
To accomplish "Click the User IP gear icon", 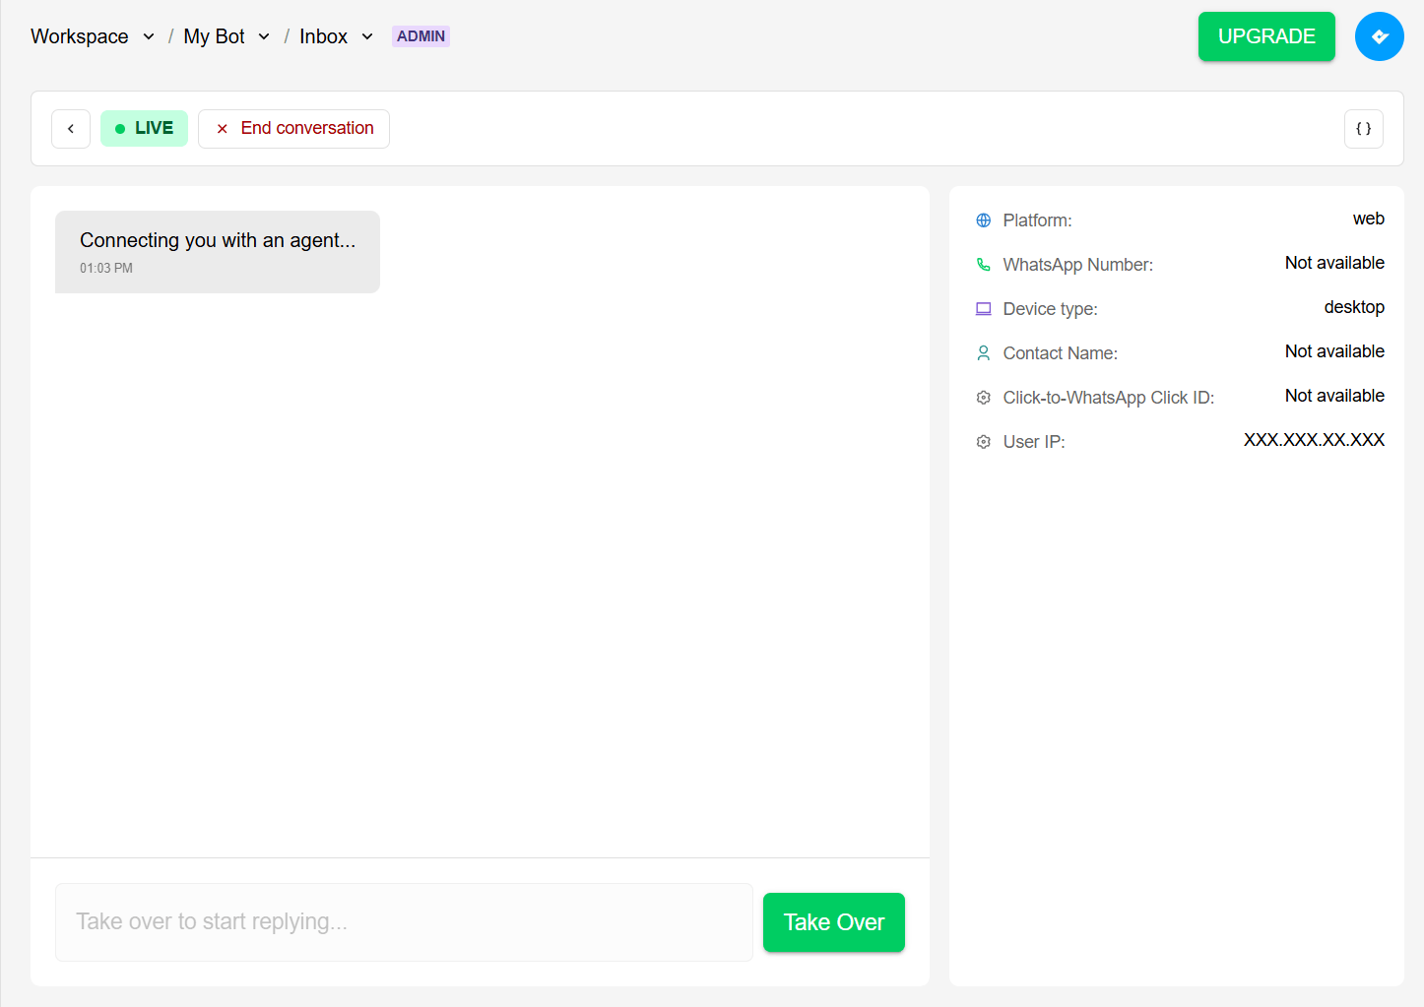I will point(983,442).
